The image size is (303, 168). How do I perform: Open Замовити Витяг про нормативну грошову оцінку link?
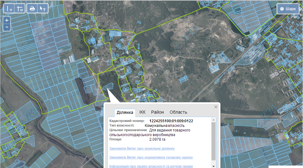[151, 157]
